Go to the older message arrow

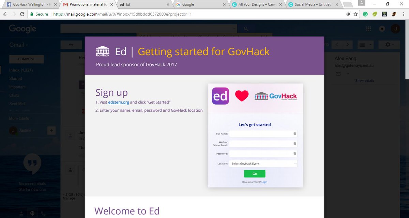(x=348, y=45)
